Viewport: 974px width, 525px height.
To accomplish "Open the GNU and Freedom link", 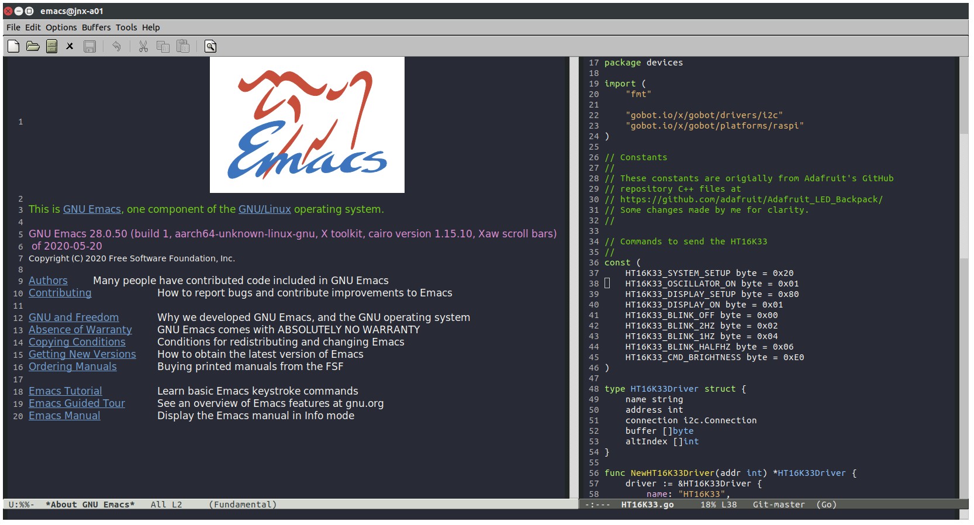I will click(74, 317).
